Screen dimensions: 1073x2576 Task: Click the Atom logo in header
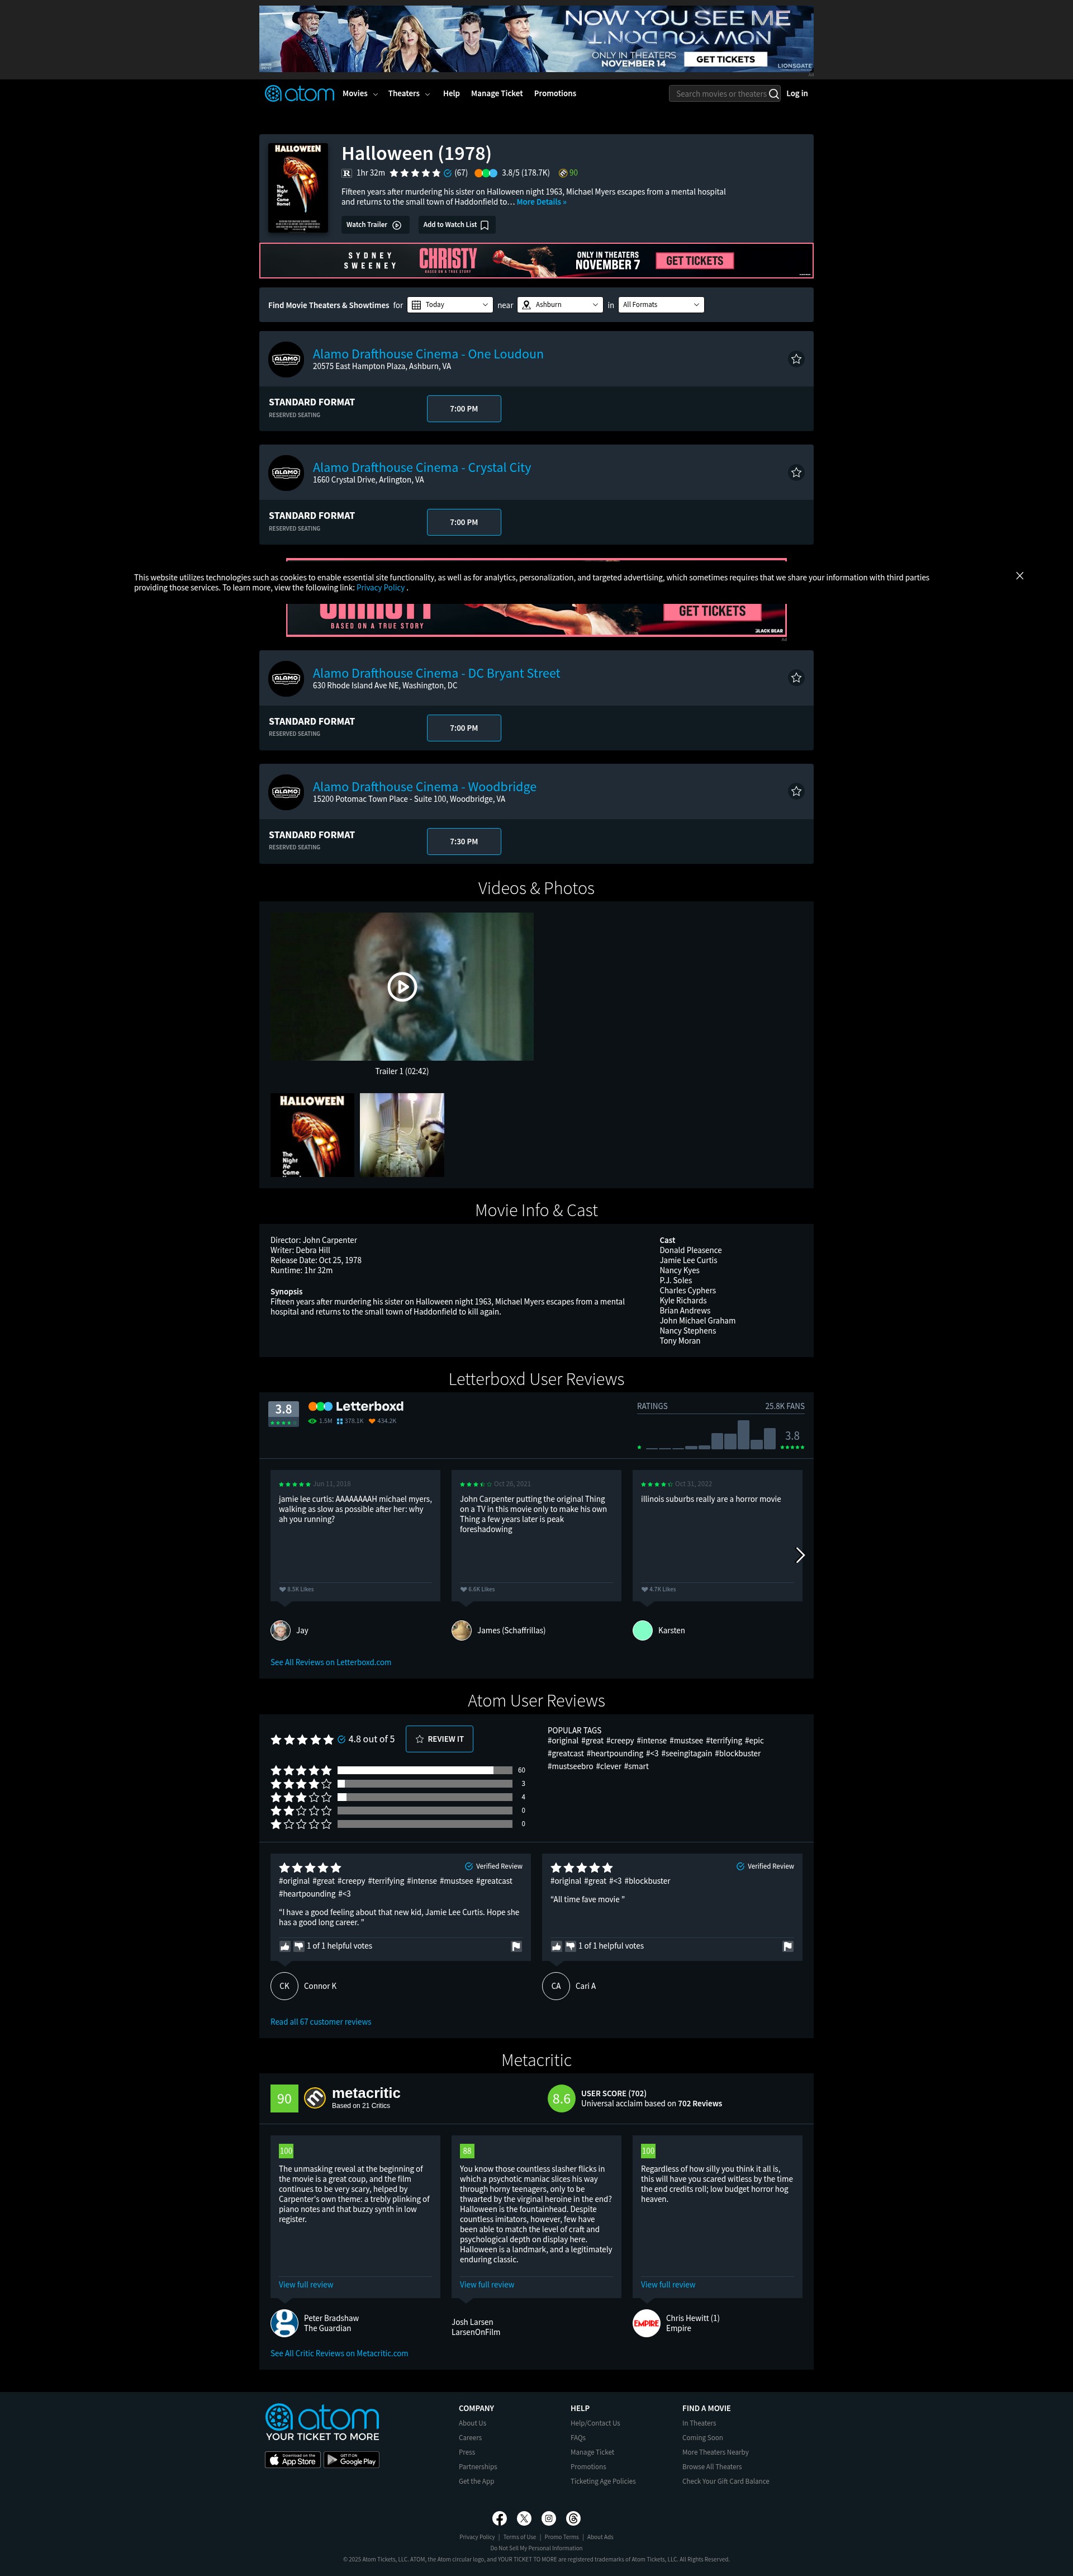pos(300,94)
